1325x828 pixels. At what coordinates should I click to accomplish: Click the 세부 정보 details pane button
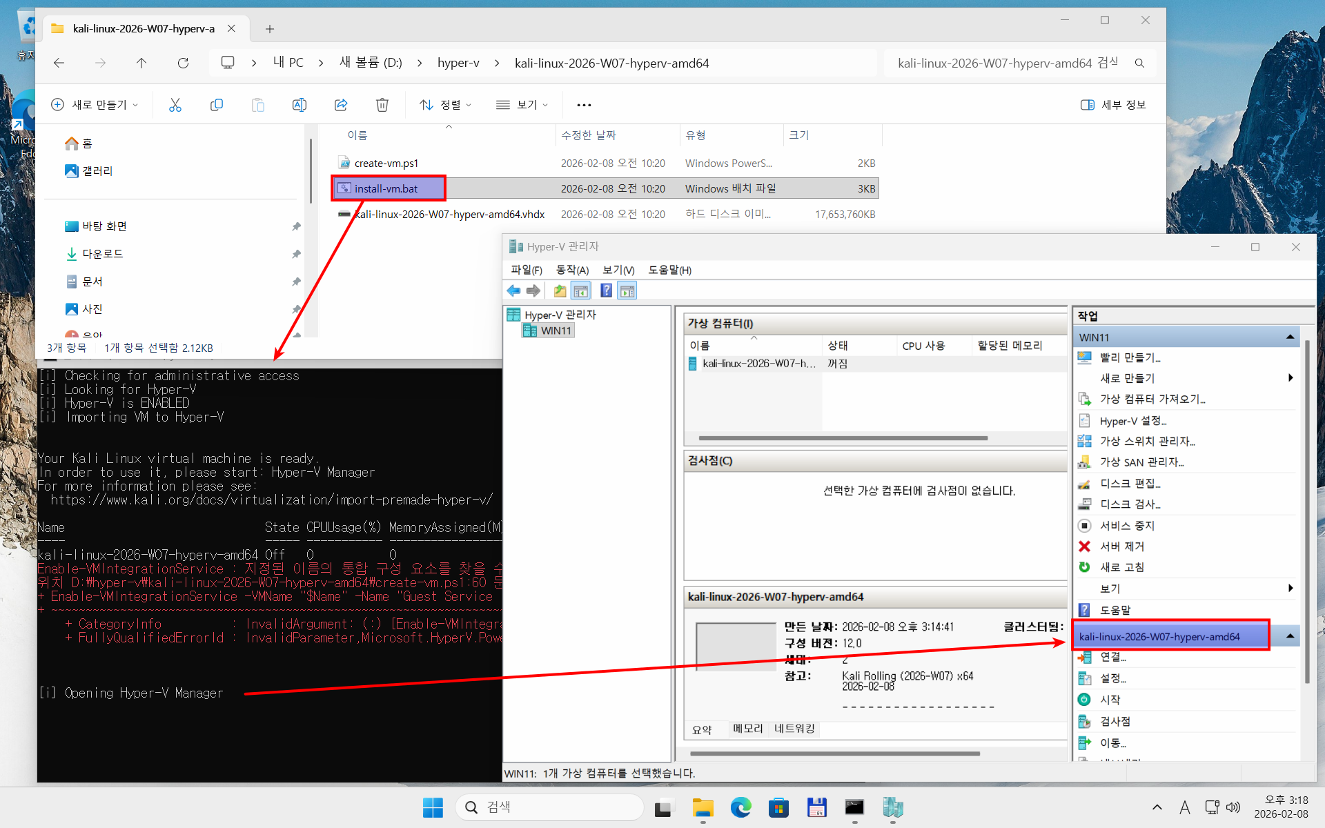1113,105
